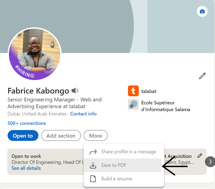Click the profile photo with #HIRING frame

(x=34, y=54)
